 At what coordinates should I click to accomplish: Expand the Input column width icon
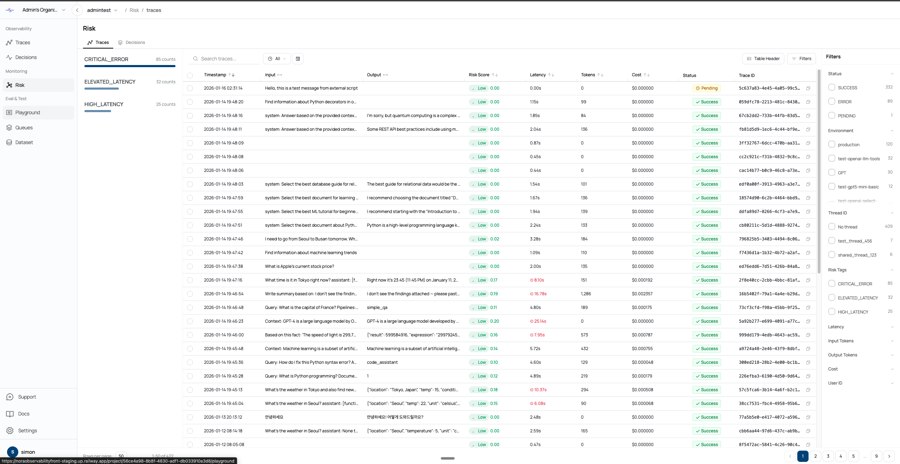click(x=280, y=75)
